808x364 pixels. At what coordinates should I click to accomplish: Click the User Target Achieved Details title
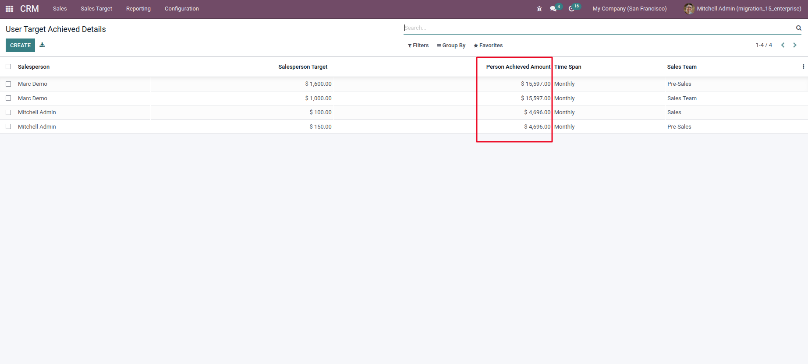(x=56, y=29)
